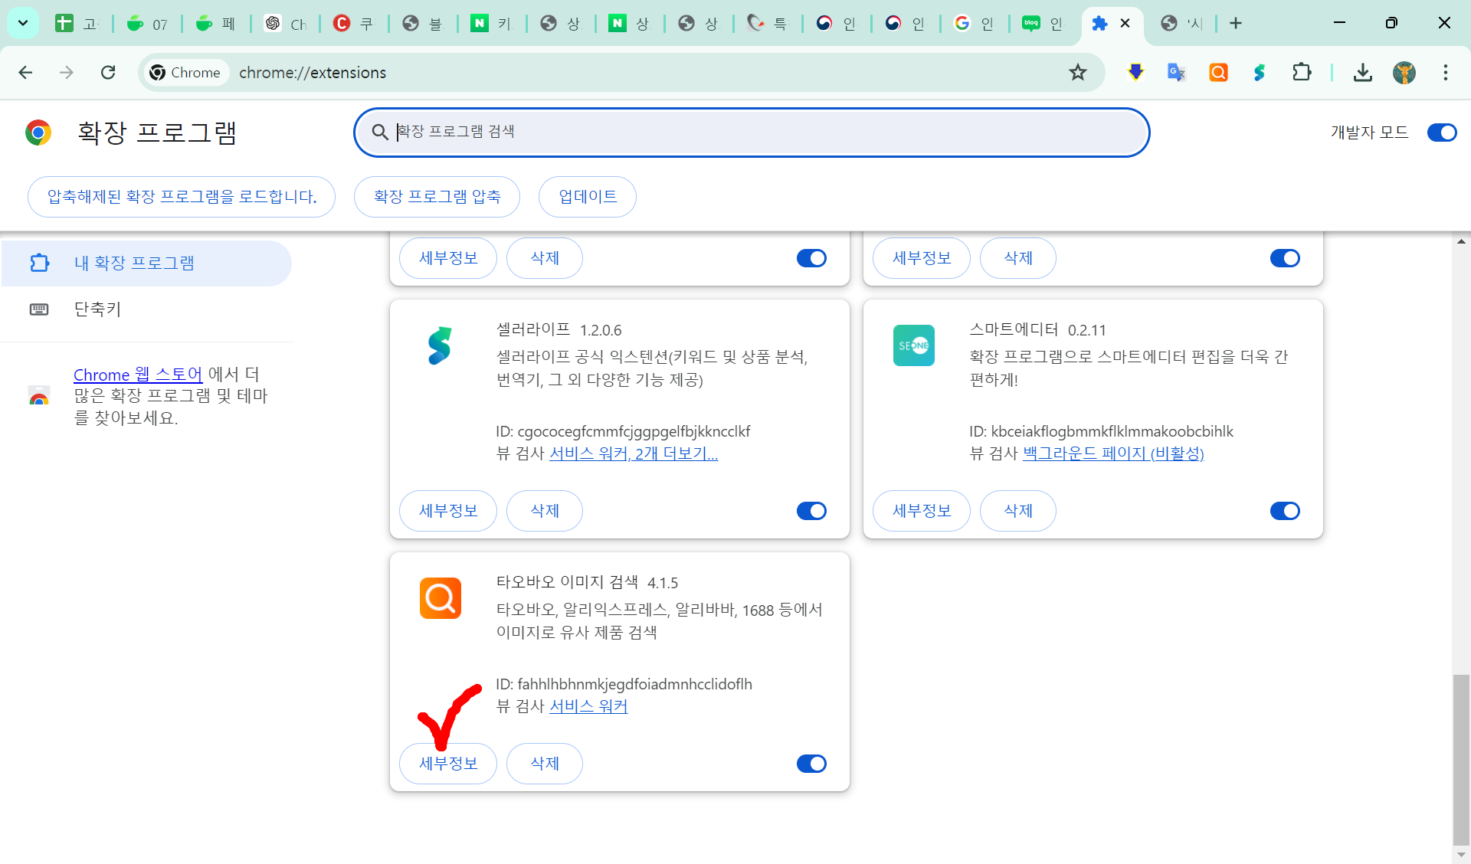This screenshot has height=864, width=1471.
Task: Click the orange Taobao image search toolbar icon
Action: click(1218, 73)
